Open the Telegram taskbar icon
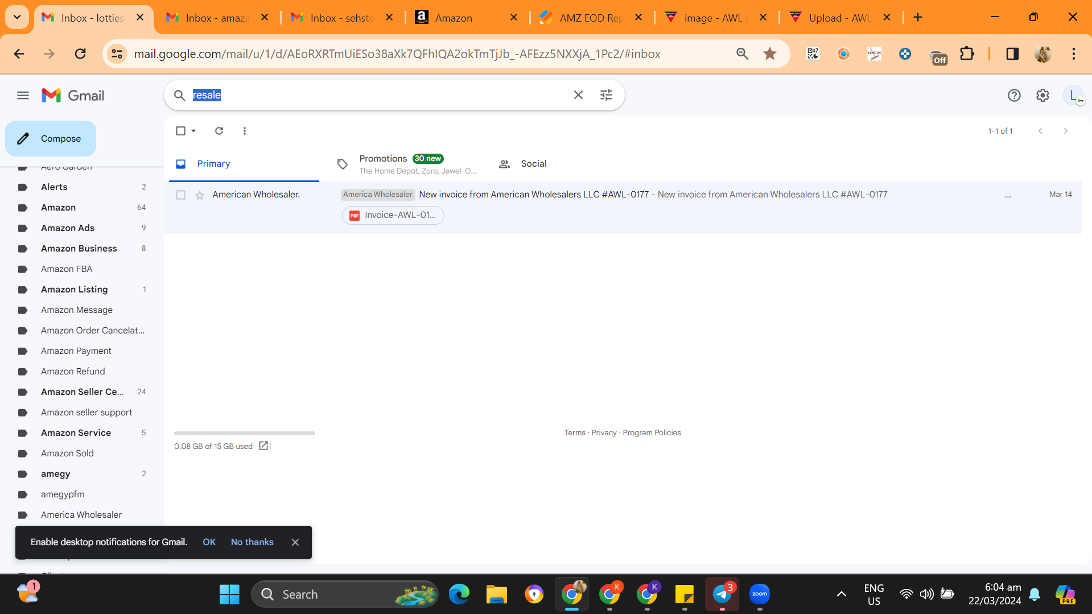The width and height of the screenshot is (1092, 614). tap(722, 594)
